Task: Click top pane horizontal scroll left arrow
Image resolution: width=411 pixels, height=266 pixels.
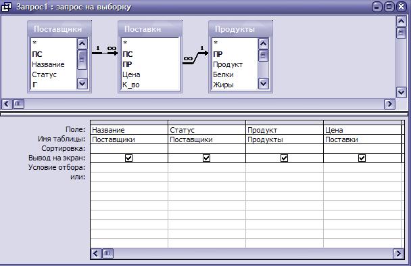Action: click(7, 104)
